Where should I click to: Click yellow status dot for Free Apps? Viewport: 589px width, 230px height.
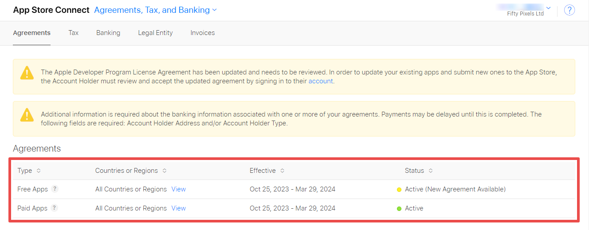tap(399, 190)
